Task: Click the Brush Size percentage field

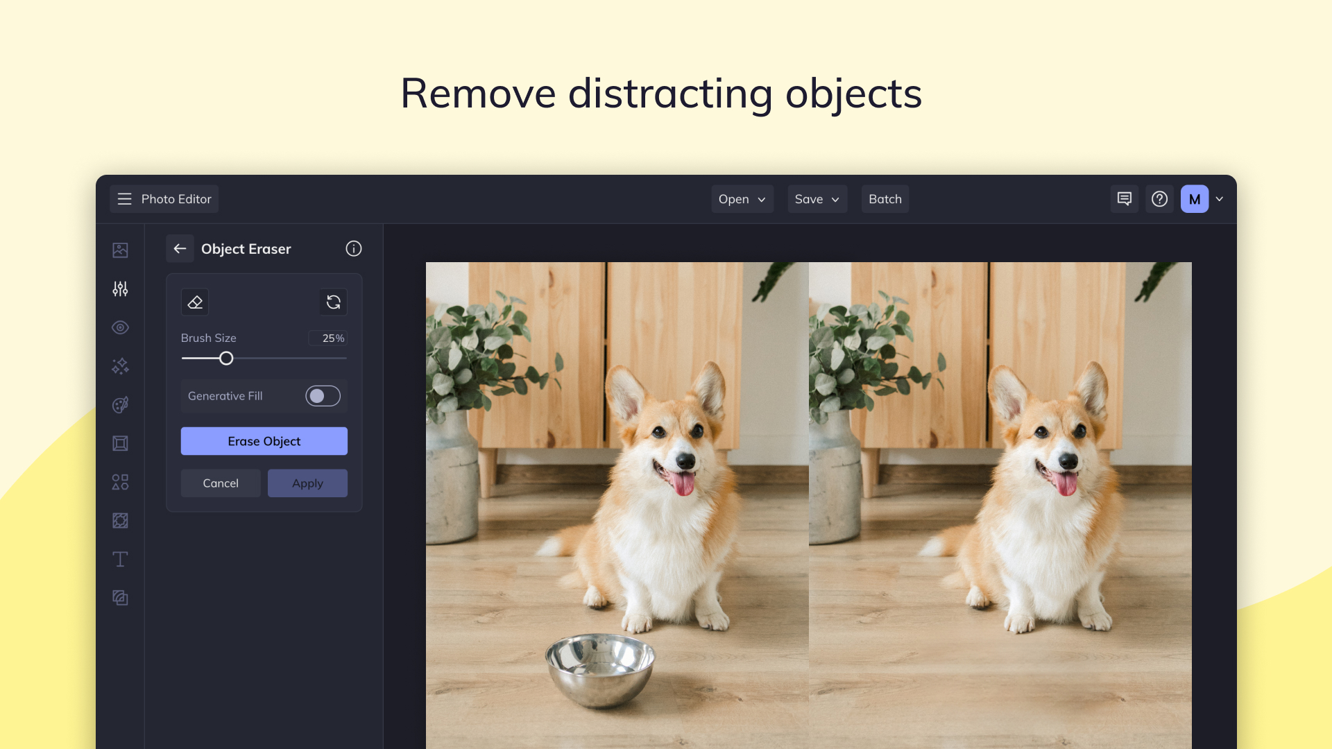Action: (x=327, y=338)
